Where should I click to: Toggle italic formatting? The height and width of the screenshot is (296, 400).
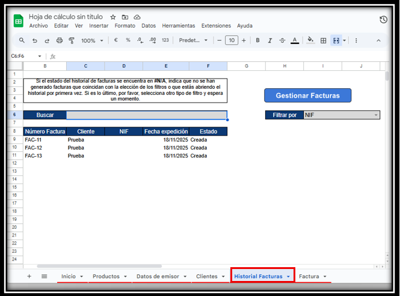(270, 40)
